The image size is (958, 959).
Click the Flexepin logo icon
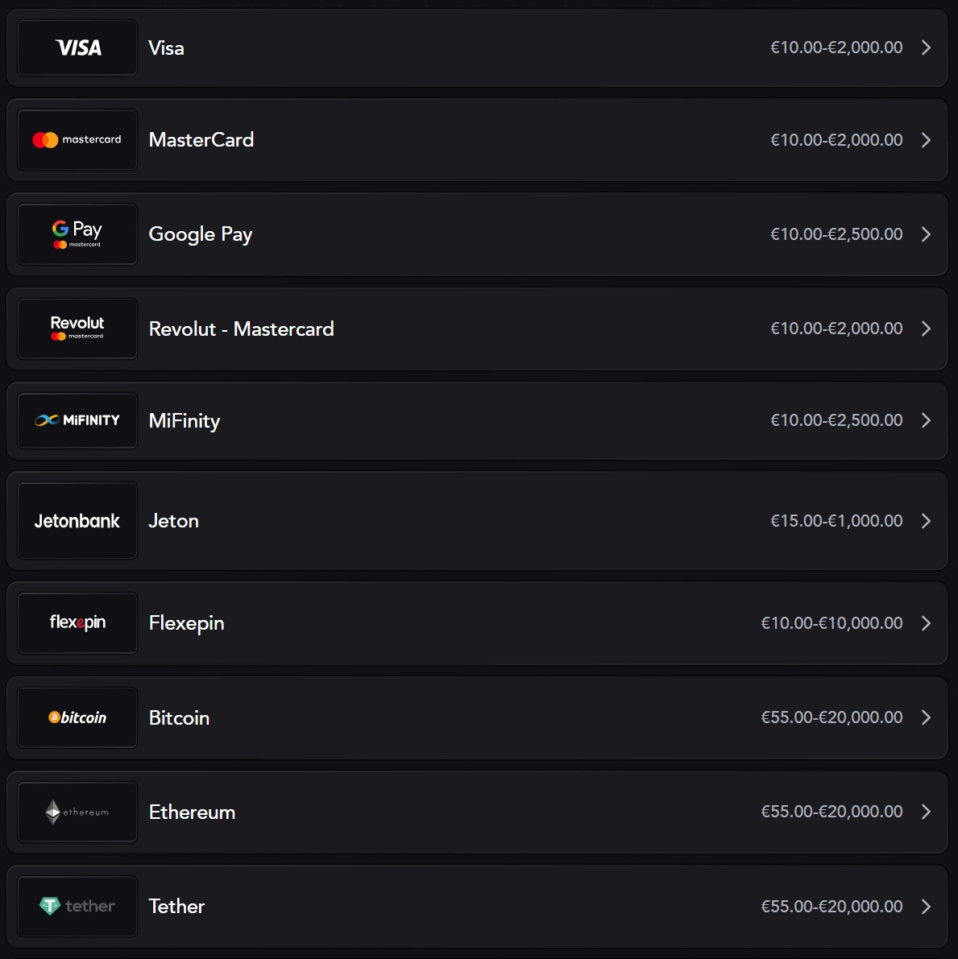point(77,623)
